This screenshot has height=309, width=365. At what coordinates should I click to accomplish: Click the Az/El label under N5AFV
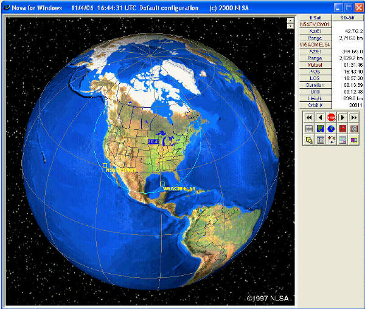pyautogui.click(x=315, y=31)
